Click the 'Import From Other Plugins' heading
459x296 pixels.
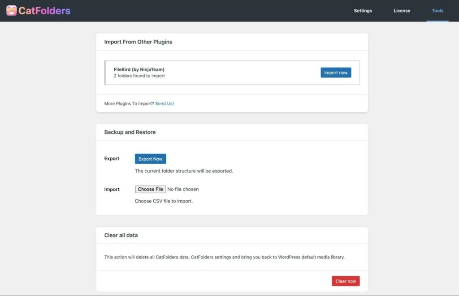tap(138, 42)
